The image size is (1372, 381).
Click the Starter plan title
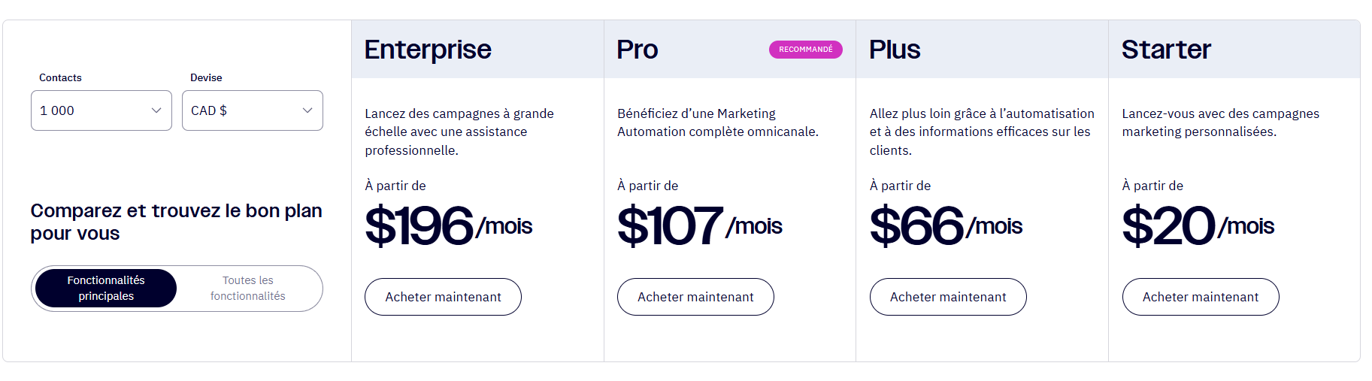pos(1166,50)
